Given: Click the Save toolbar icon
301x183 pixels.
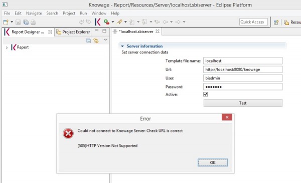Looking at the screenshot, I should click(18, 22).
